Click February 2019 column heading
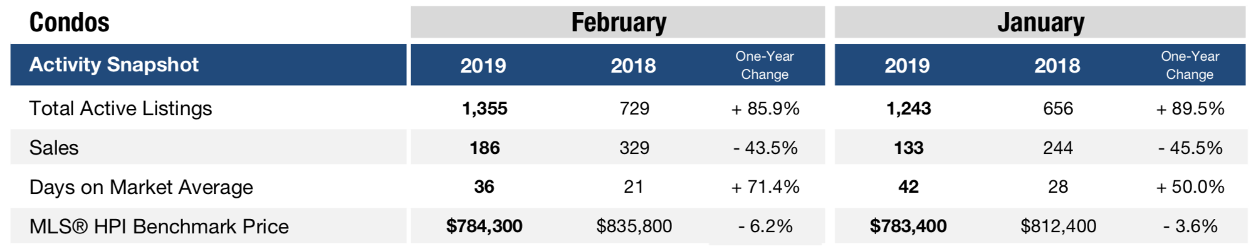 click(x=483, y=66)
